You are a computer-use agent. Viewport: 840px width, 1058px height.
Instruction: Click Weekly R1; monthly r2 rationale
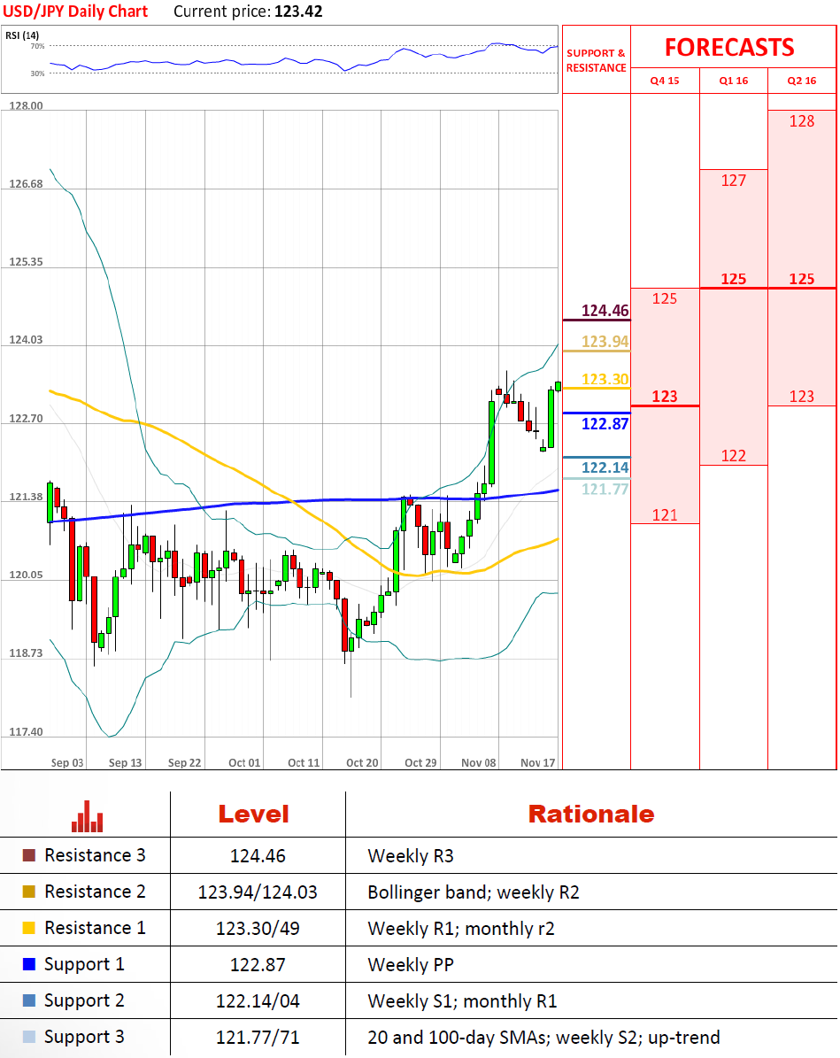coord(461,929)
